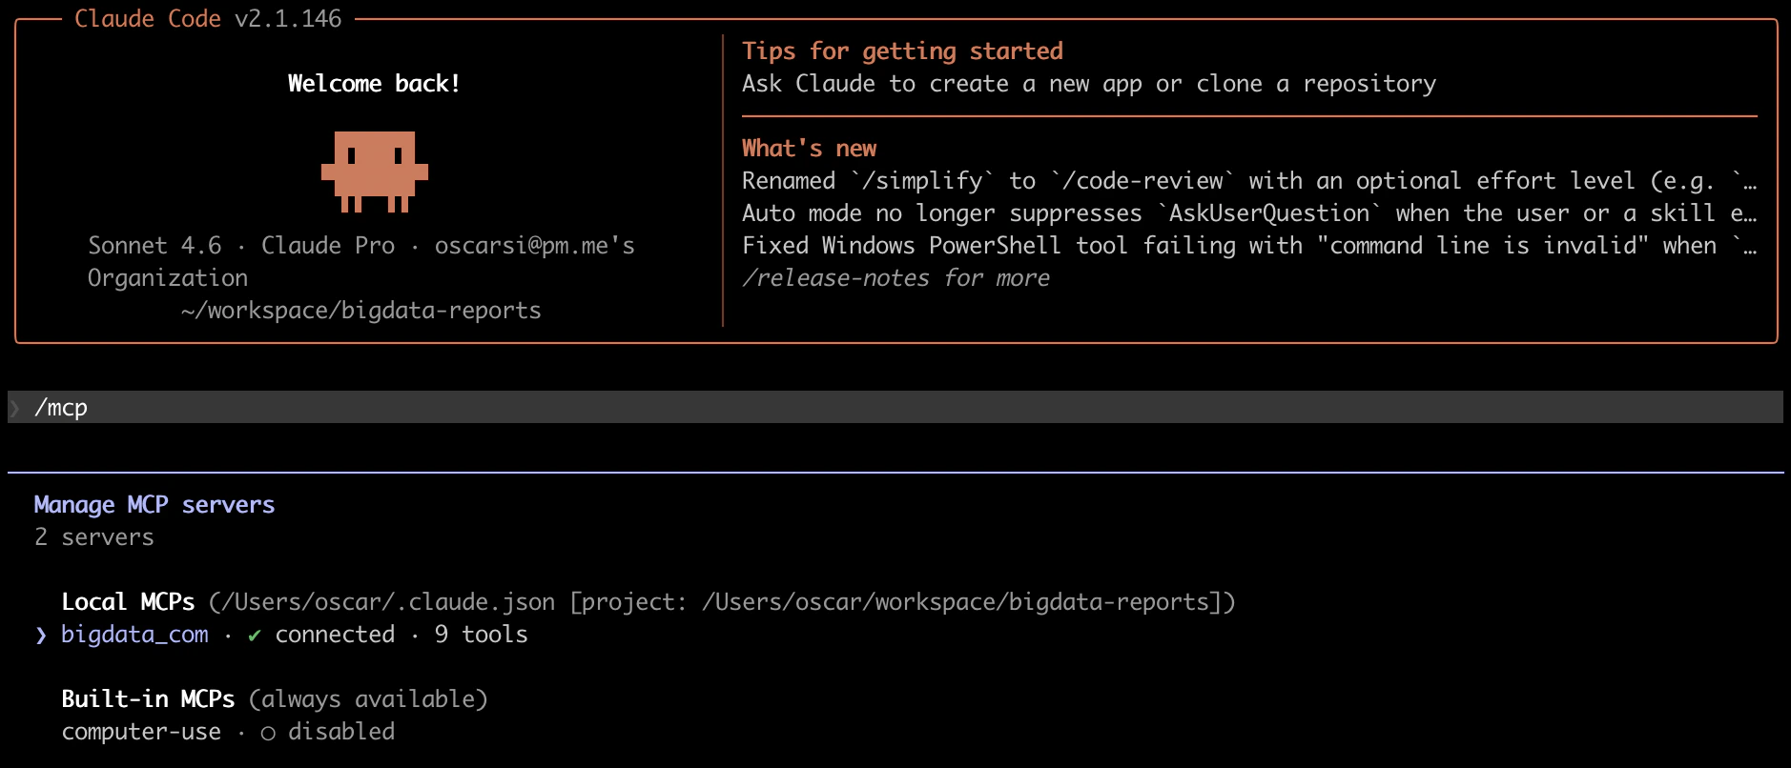Screen dimensions: 1791x768
Task: Click the green connected checkmark icon
Action: [254, 636]
